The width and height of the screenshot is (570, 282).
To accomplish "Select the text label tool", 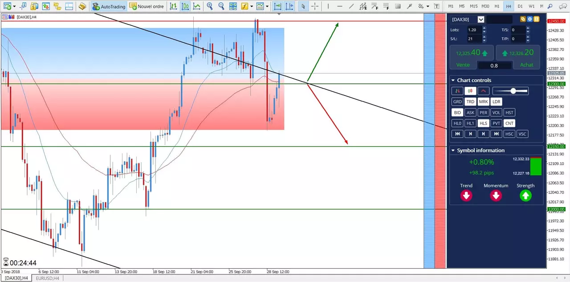I will coord(436,6).
